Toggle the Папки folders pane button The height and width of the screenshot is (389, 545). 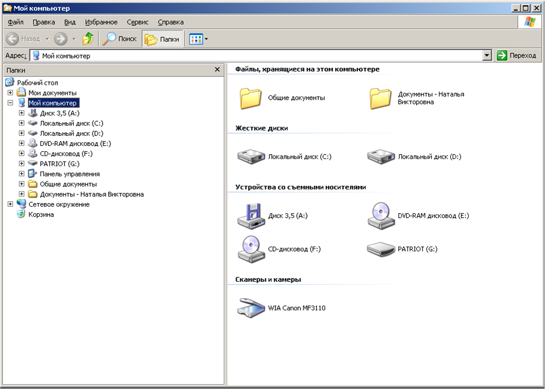pyautogui.click(x=162, y=39)
